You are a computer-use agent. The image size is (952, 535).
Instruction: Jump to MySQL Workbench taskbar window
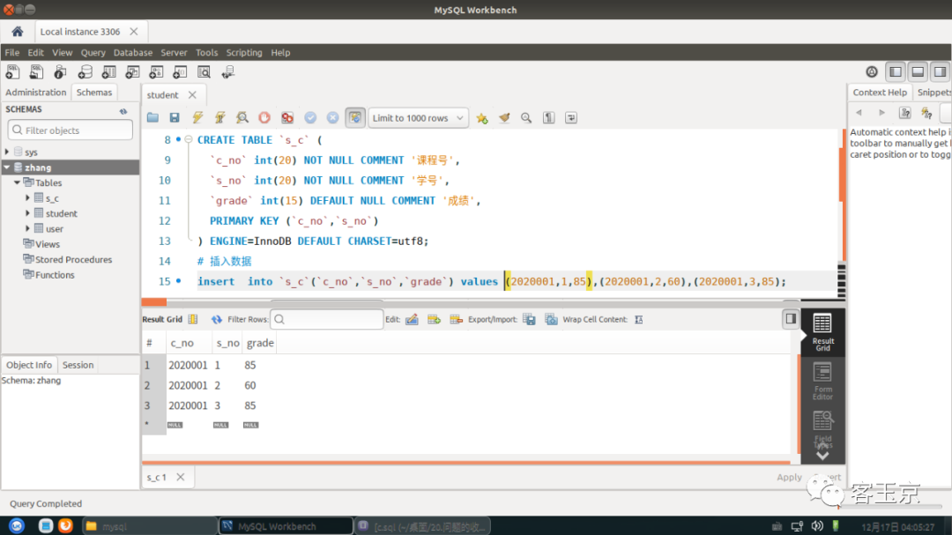pyautogui.click(x=286, y=526)
